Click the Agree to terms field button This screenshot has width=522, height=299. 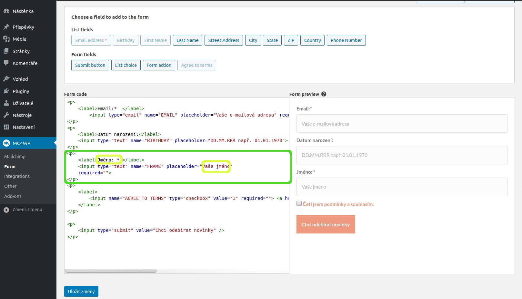[x=197, y=65]
